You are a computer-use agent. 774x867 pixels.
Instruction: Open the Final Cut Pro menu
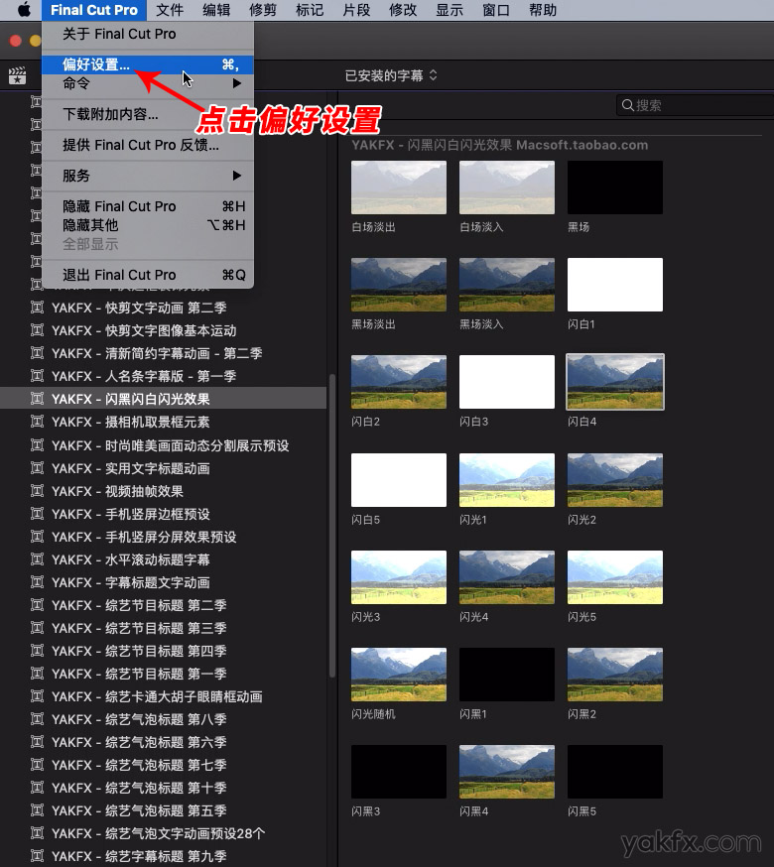click(x=94, y=10)
